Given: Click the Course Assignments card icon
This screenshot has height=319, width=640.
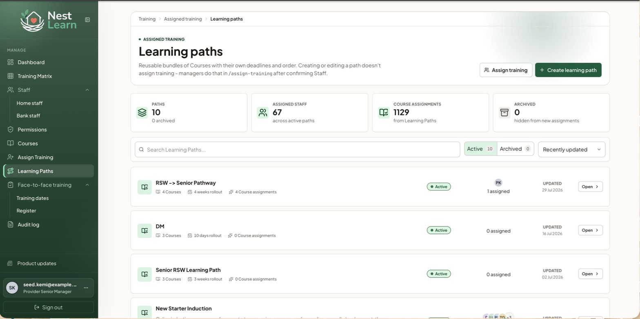Looking at the screenshot, I should [x=384, y=112].
